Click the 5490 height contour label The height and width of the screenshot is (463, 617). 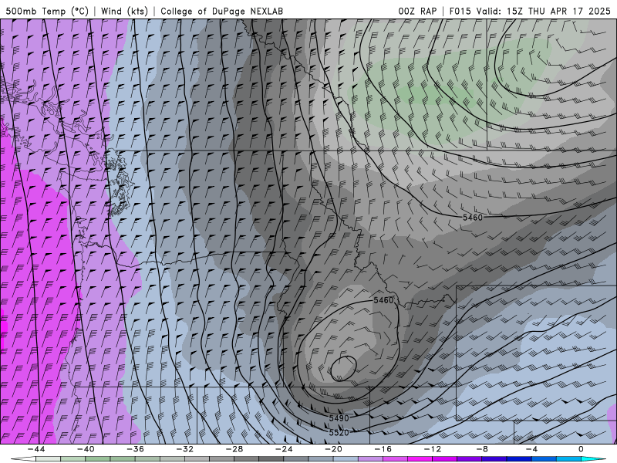(x=339, y=418)
